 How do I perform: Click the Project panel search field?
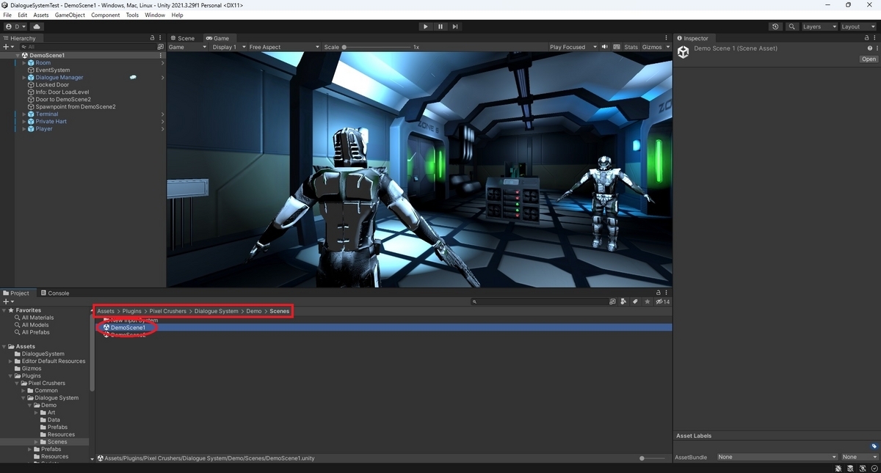[x=538, y=301]
